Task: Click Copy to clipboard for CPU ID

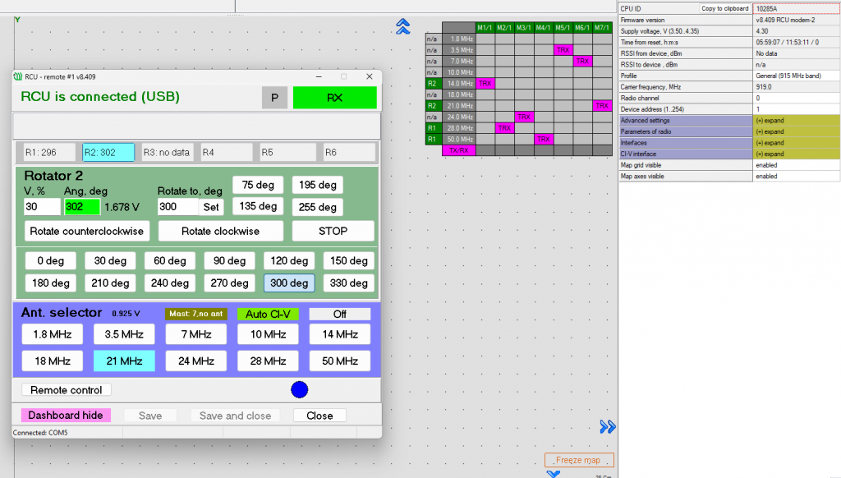Action: tap(724, 8)
